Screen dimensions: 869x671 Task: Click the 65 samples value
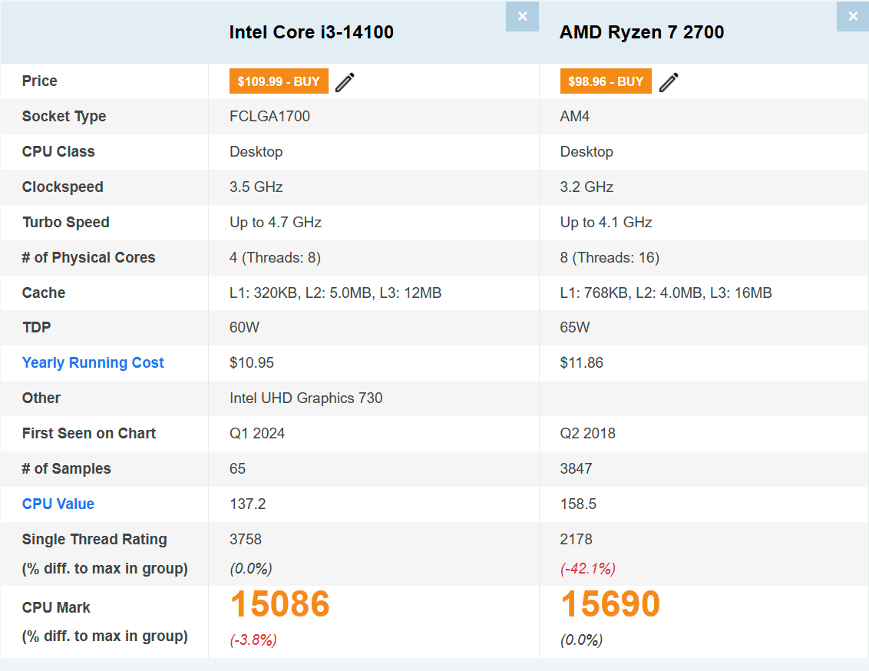pyautogui.click(x=238, y=469)
